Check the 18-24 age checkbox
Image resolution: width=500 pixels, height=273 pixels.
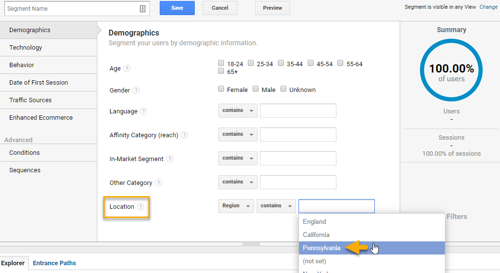[221, 63]
